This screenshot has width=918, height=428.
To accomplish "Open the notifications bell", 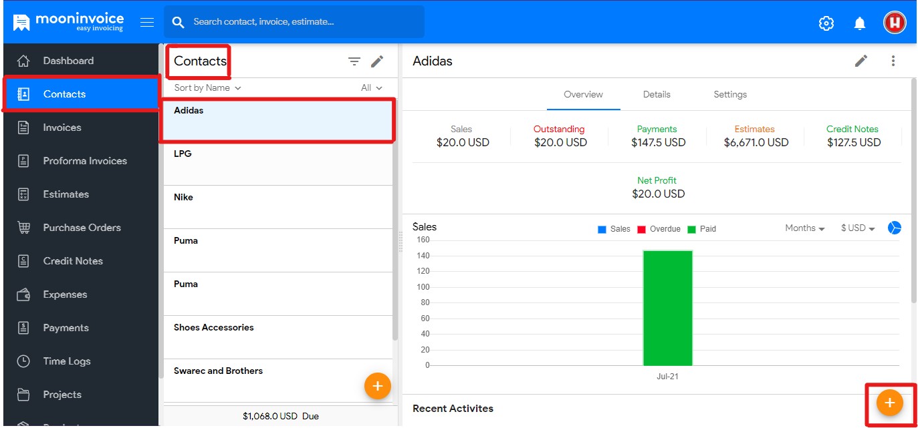I will 860,23.
